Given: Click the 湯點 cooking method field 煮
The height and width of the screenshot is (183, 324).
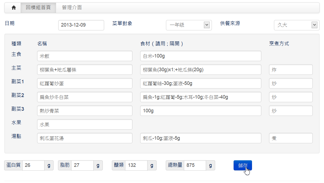Looking at the screenshot, I should tap(291, 138).
